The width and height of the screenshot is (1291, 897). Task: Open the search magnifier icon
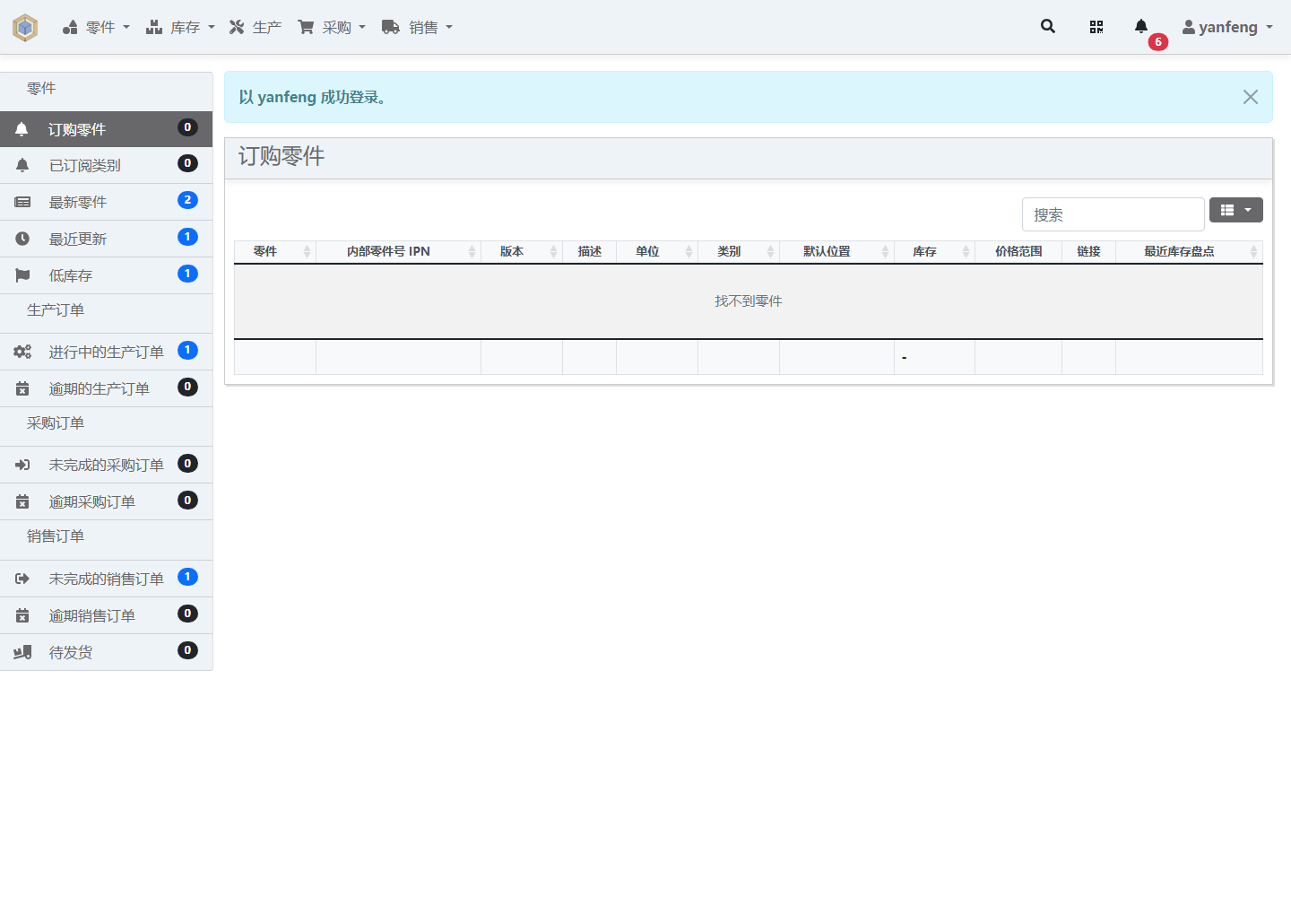tap(1048, 27)
